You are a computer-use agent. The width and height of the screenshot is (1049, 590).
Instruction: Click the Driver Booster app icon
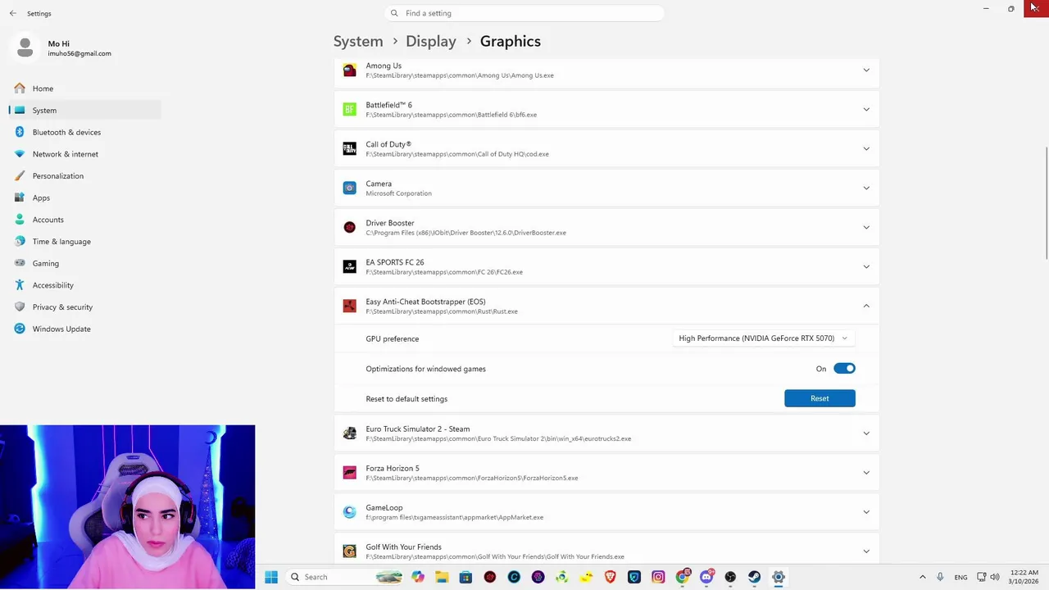(350, 228)
